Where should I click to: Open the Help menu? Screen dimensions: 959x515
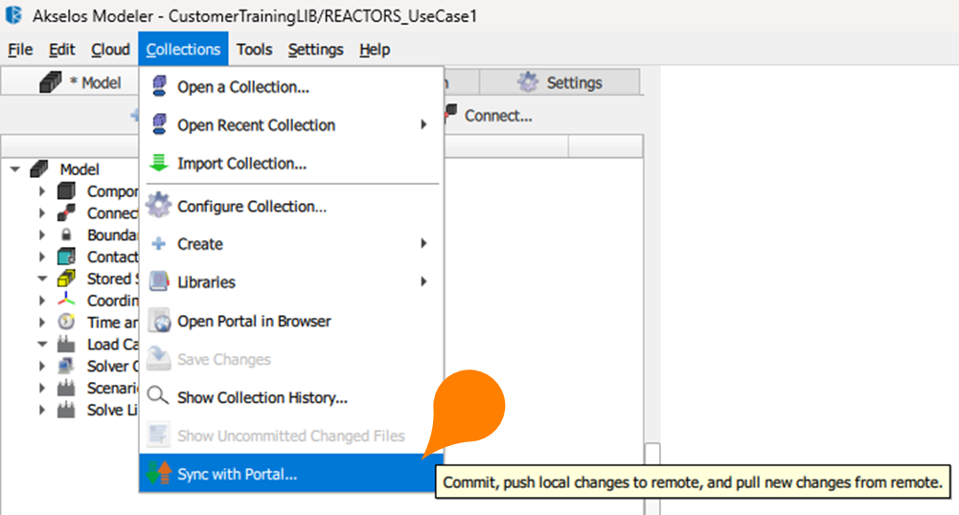(375, 50)
